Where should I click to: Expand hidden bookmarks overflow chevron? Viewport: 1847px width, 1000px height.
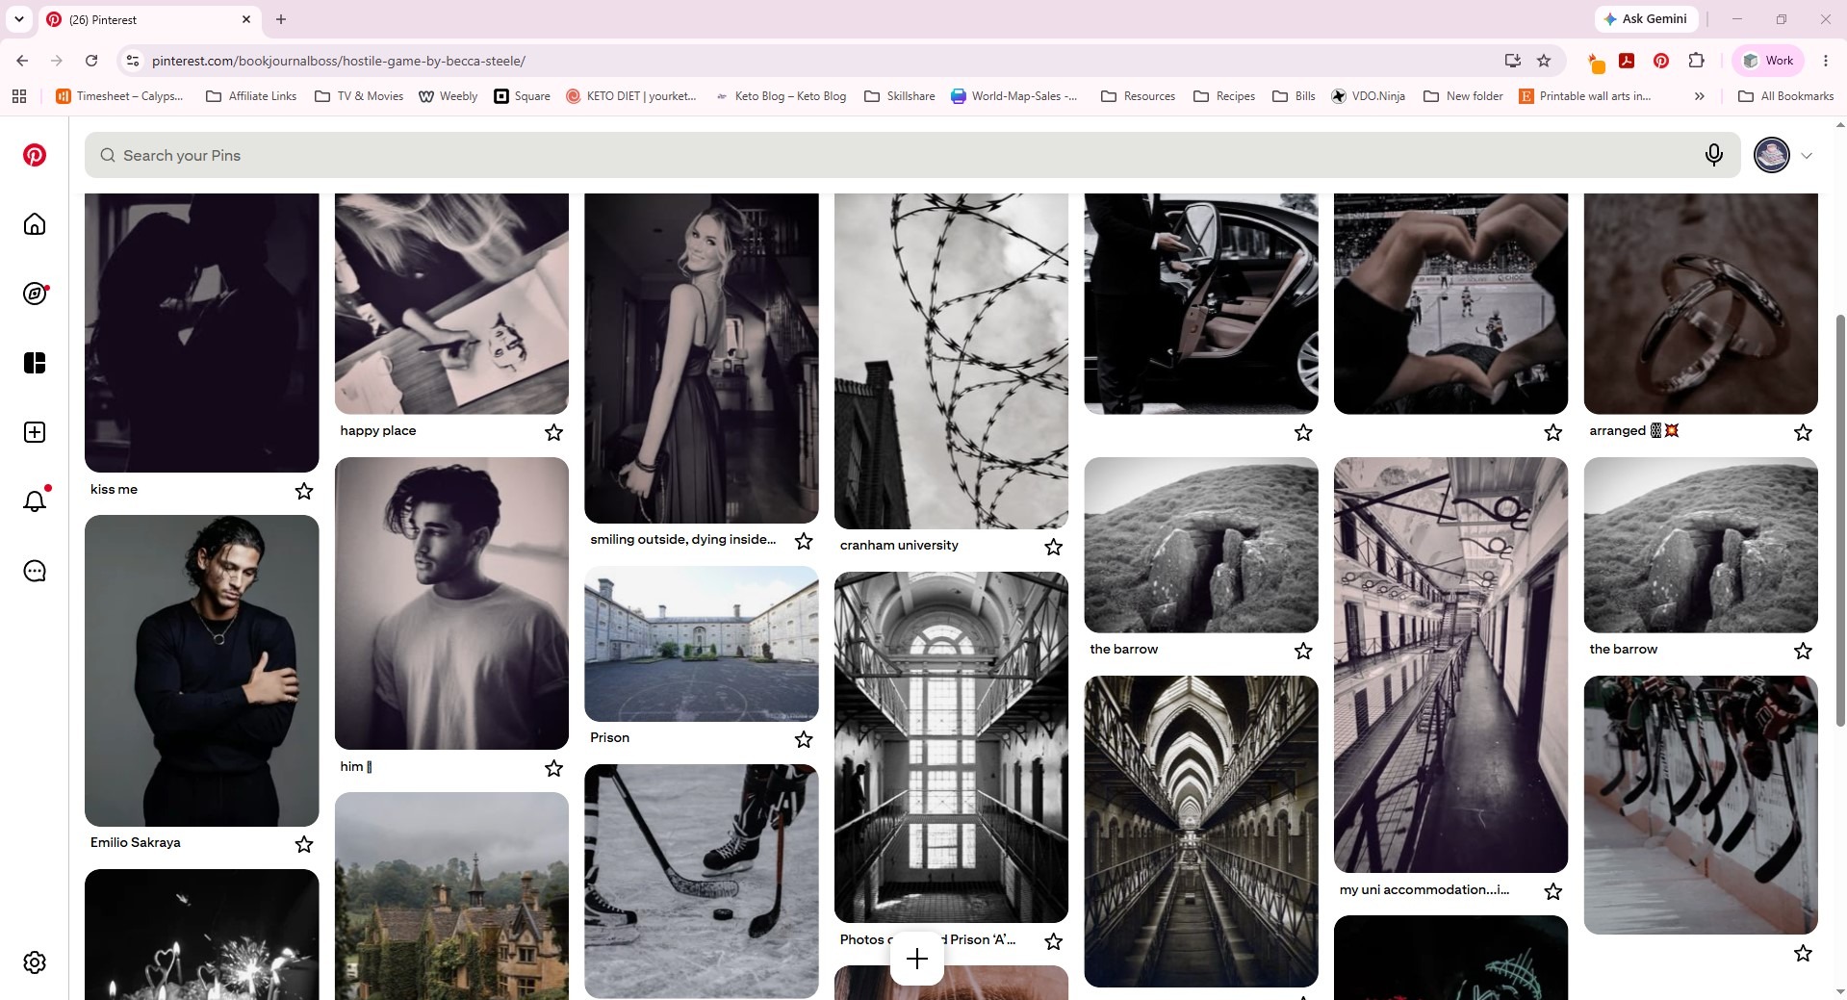[1700, 96]
